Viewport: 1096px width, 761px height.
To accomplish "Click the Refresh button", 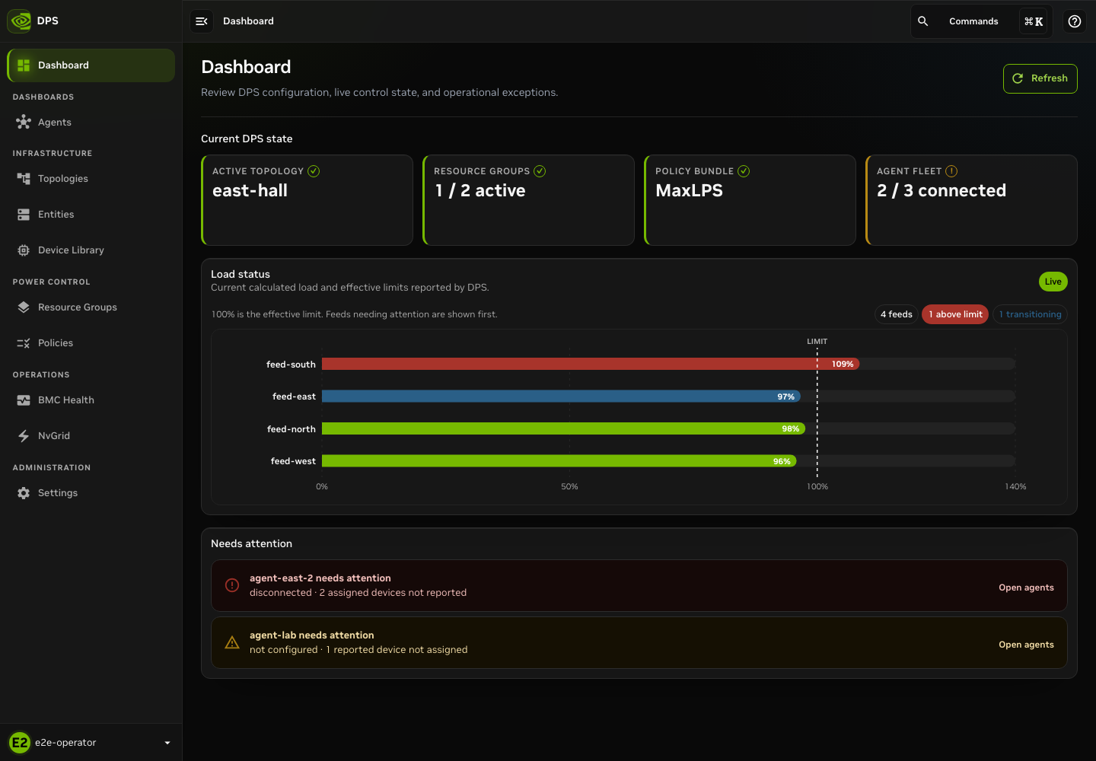I will [x=1040, y=78].
